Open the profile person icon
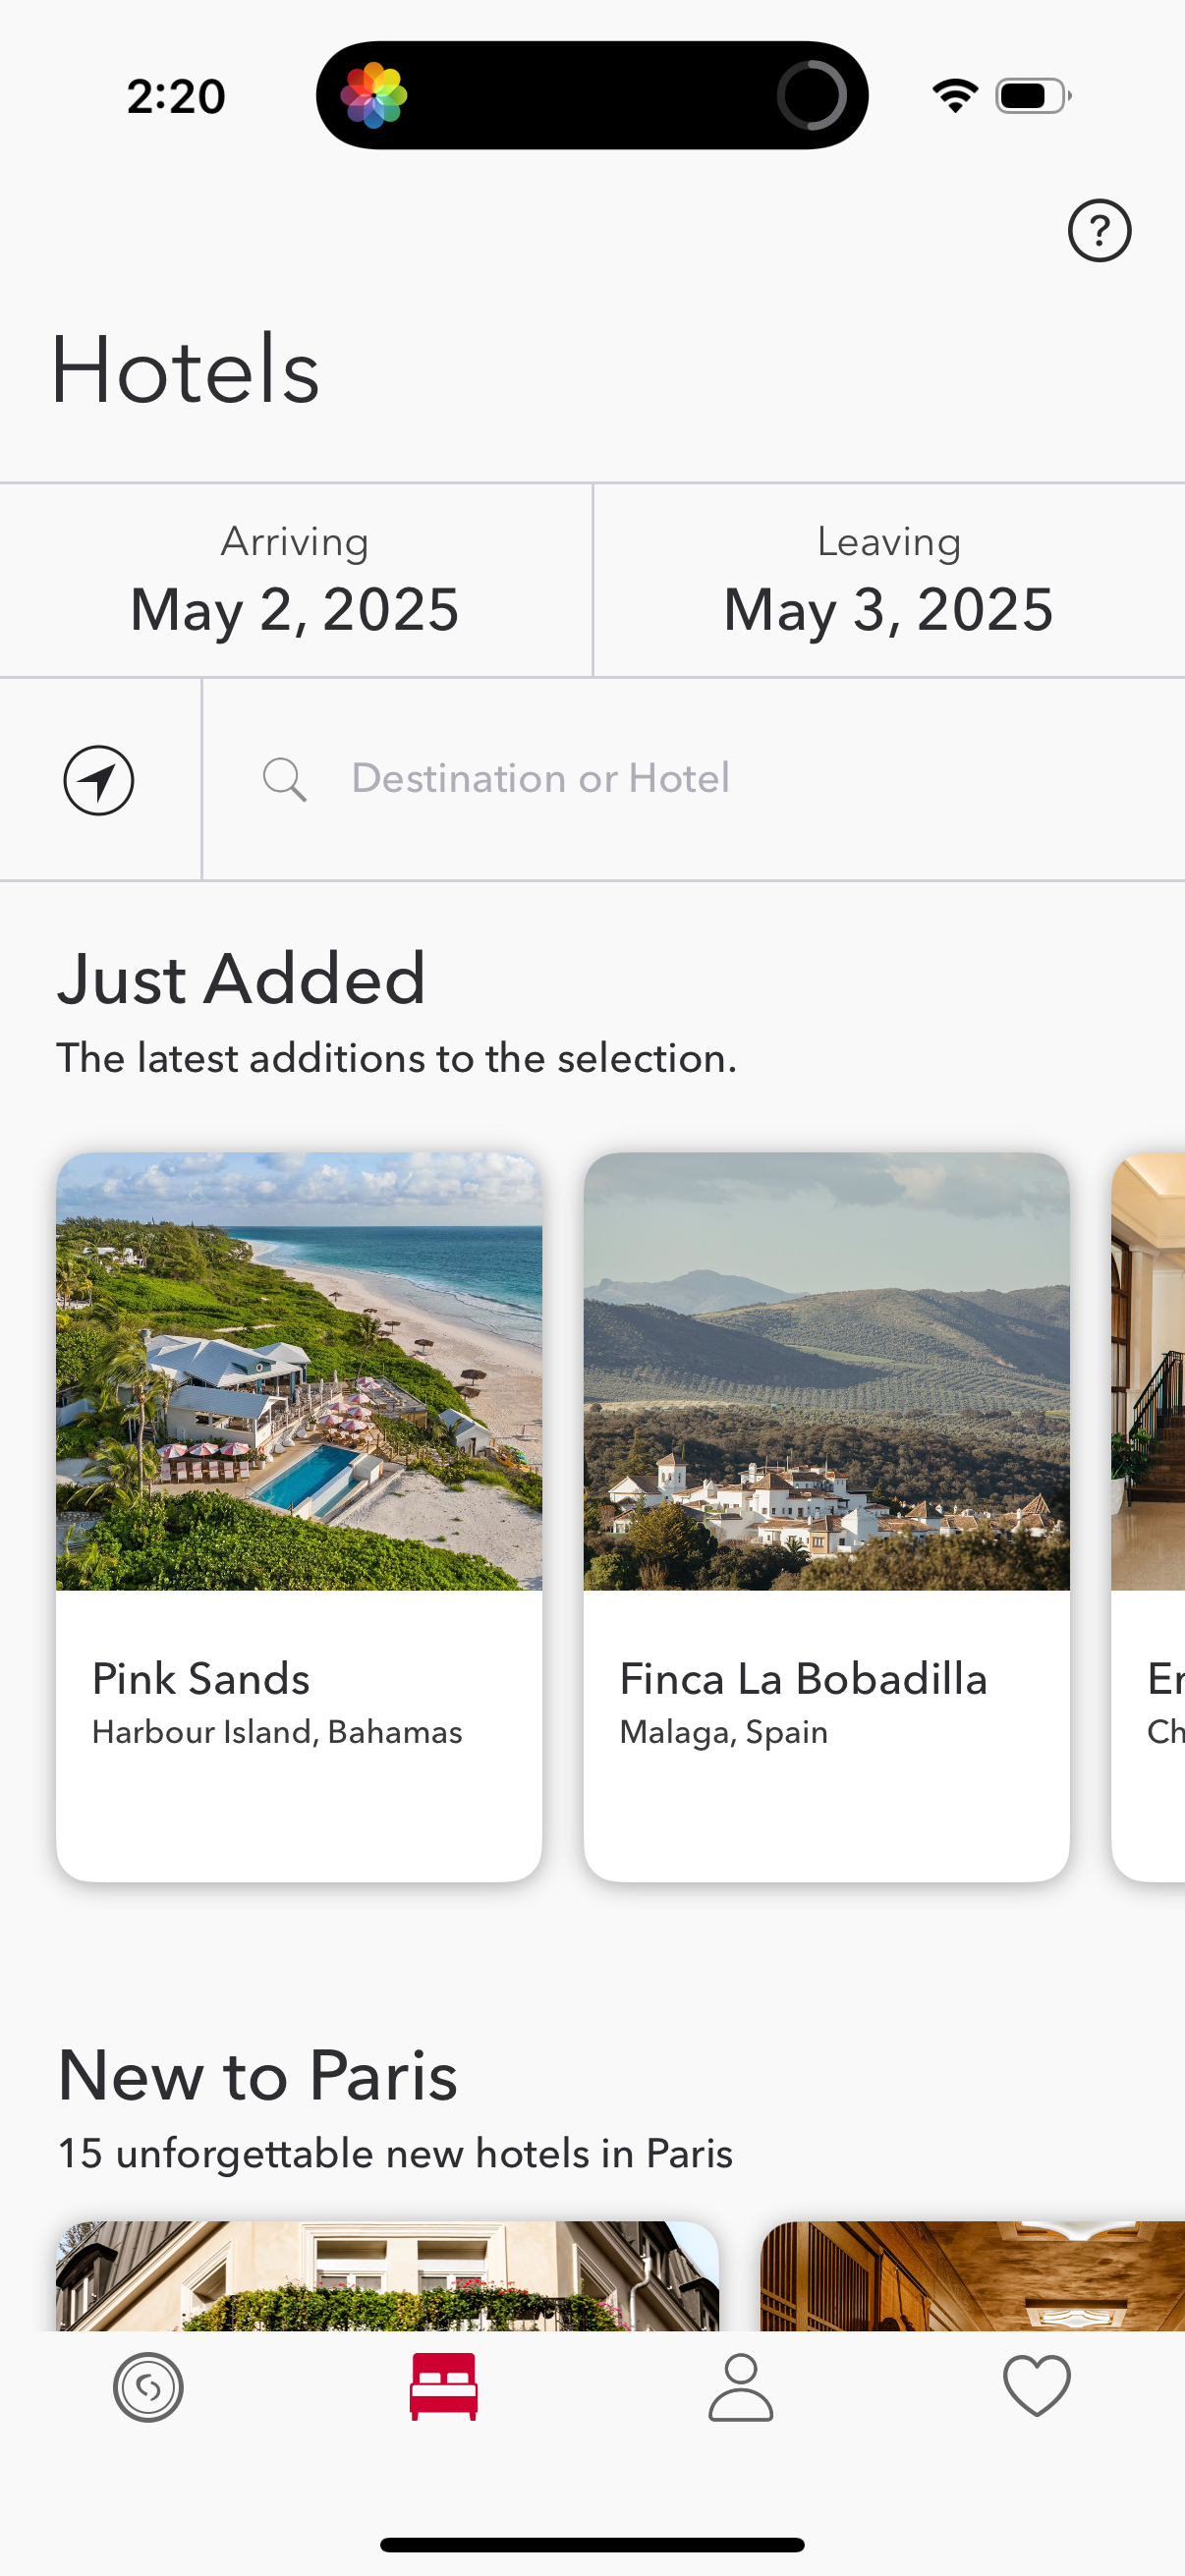 [x=740, y=2387]
